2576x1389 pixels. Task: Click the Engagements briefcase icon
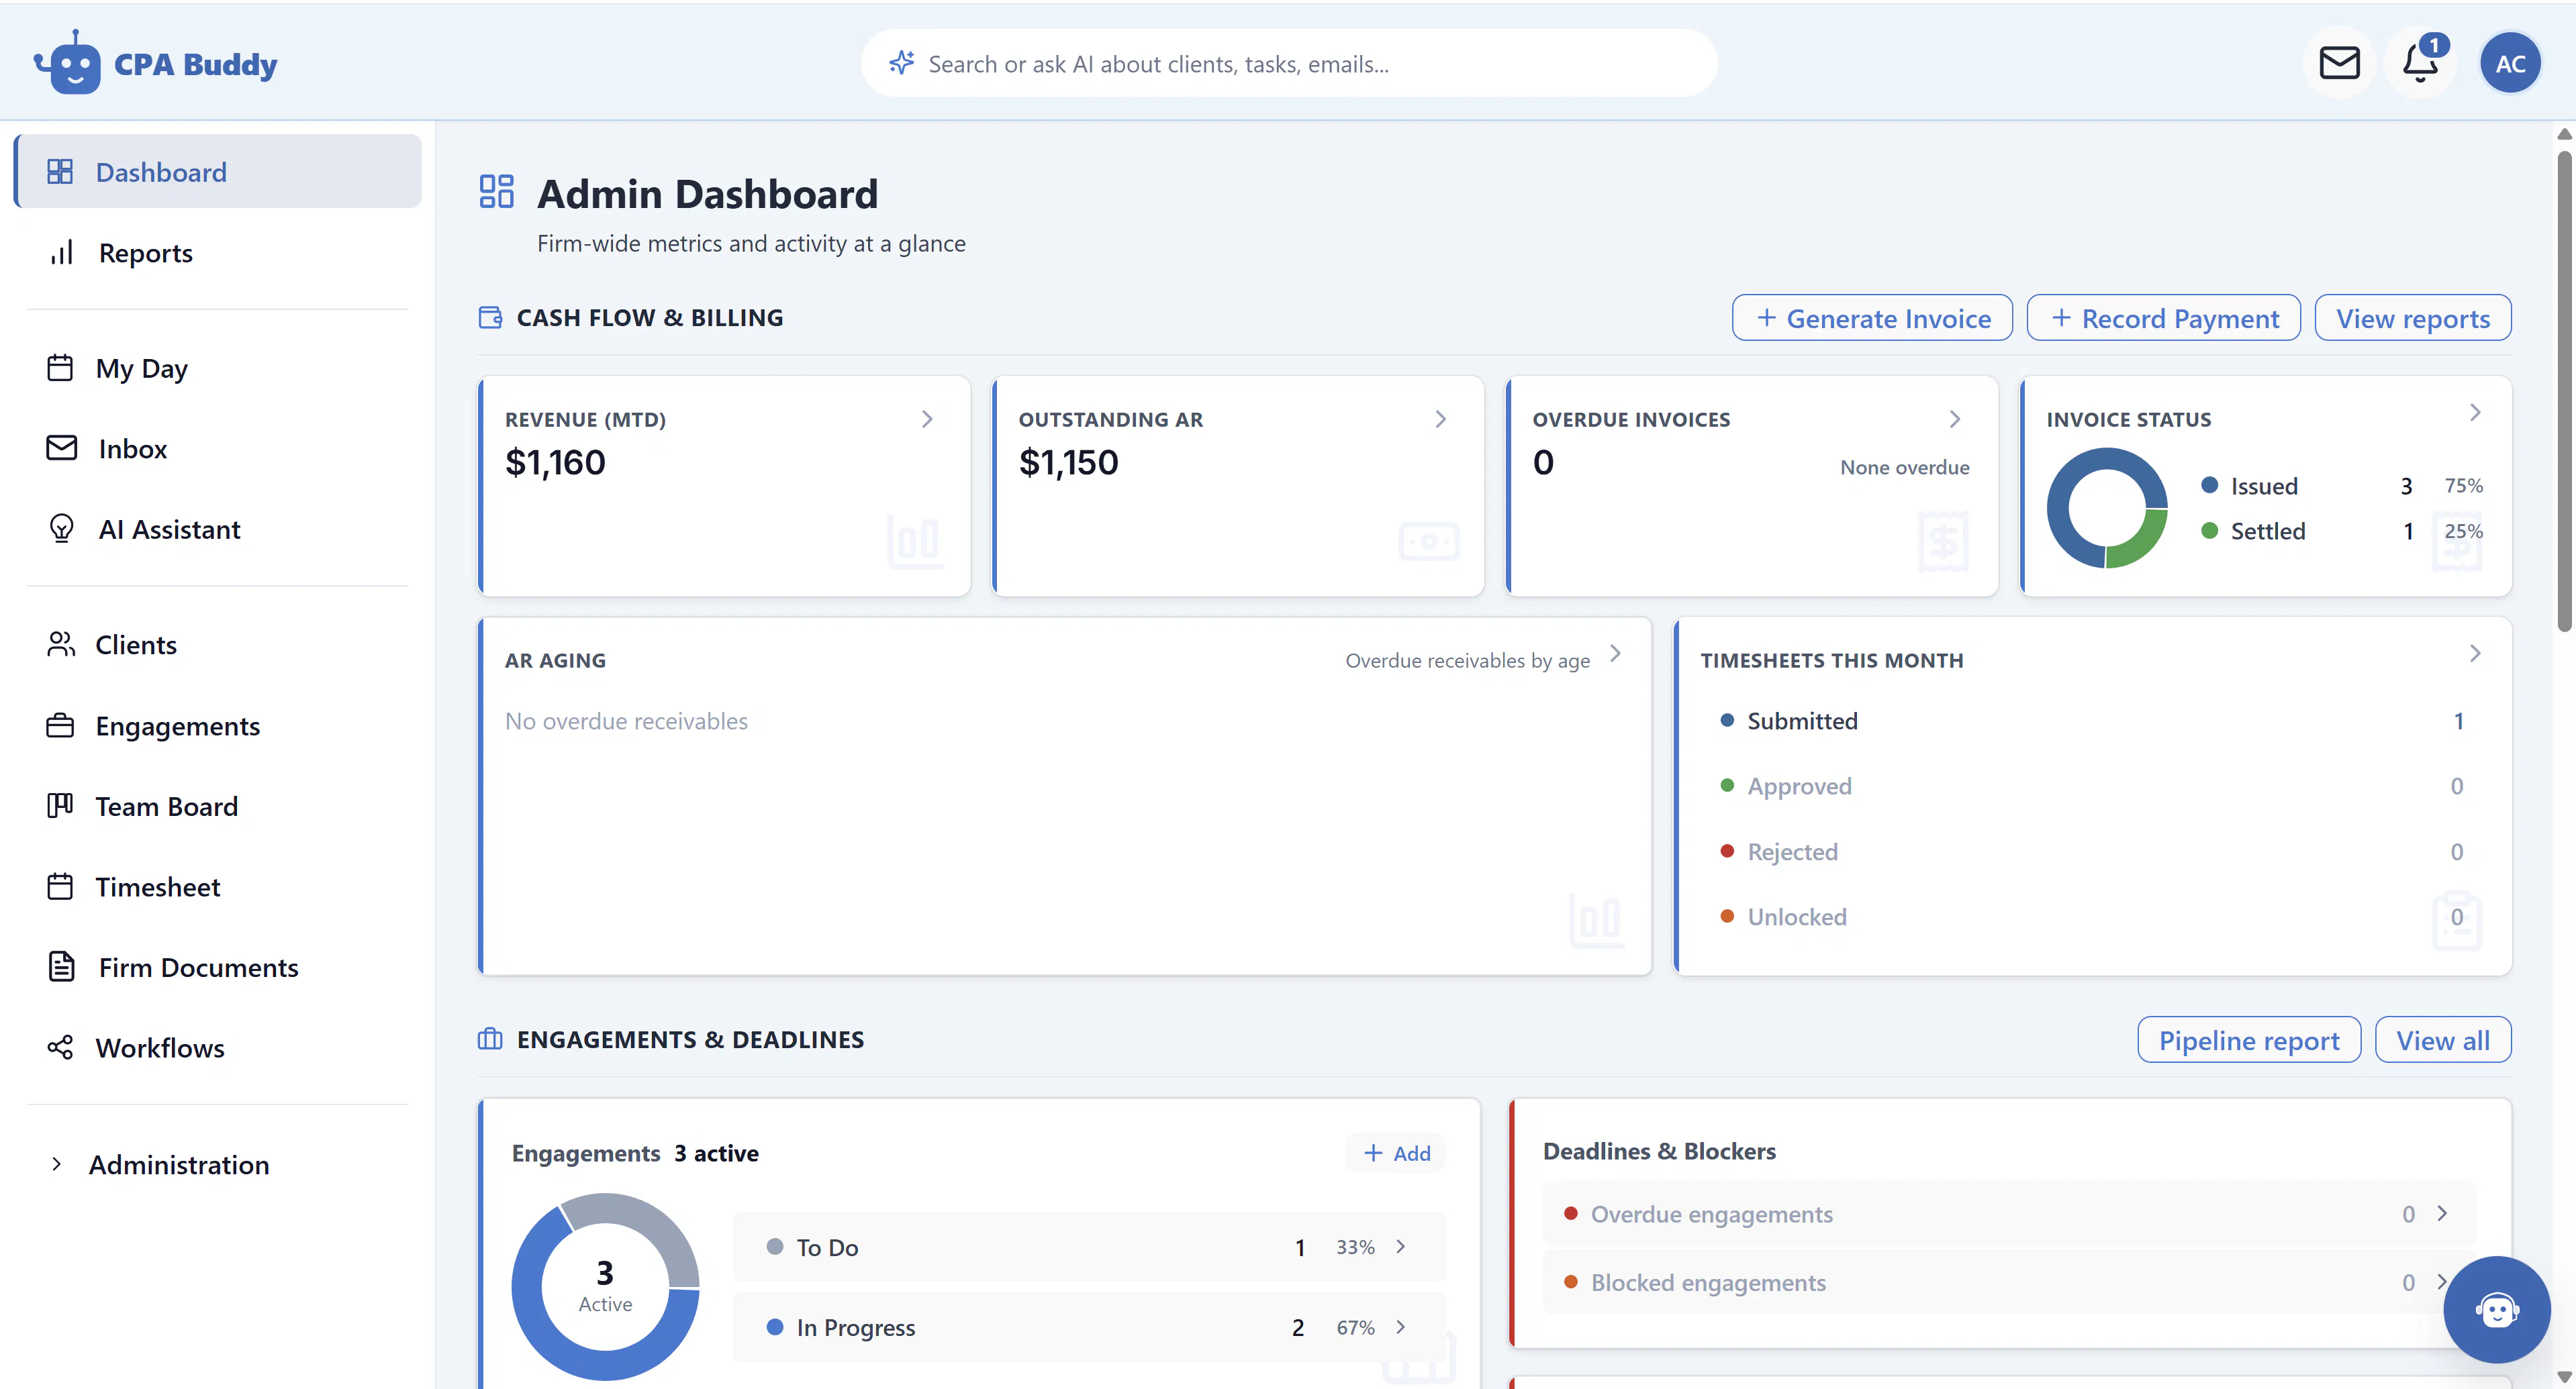(x=60, y=725)
